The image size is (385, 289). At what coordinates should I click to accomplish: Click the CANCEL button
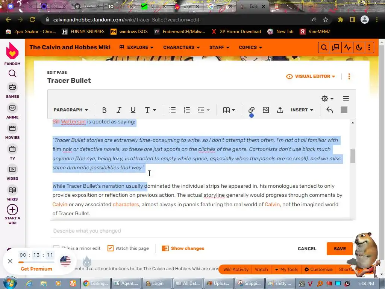pos(307,249)
